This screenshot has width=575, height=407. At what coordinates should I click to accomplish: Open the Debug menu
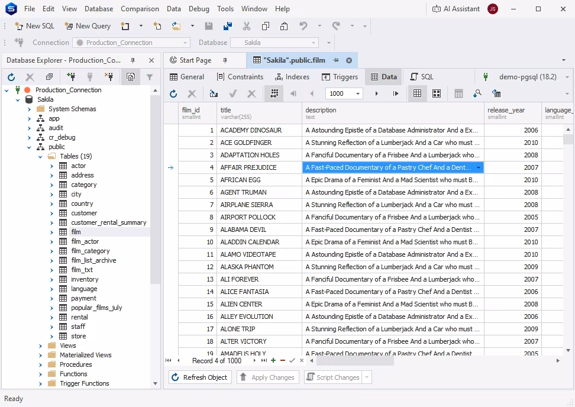pos(199,9)
